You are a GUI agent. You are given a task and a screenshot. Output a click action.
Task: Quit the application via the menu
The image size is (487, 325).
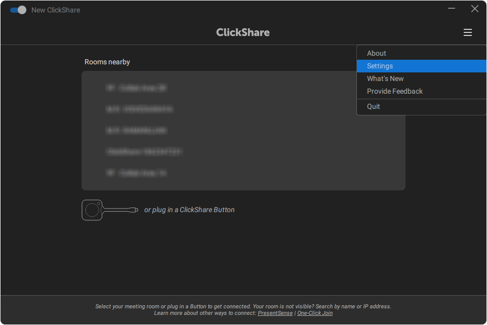(x=373, y=106)
